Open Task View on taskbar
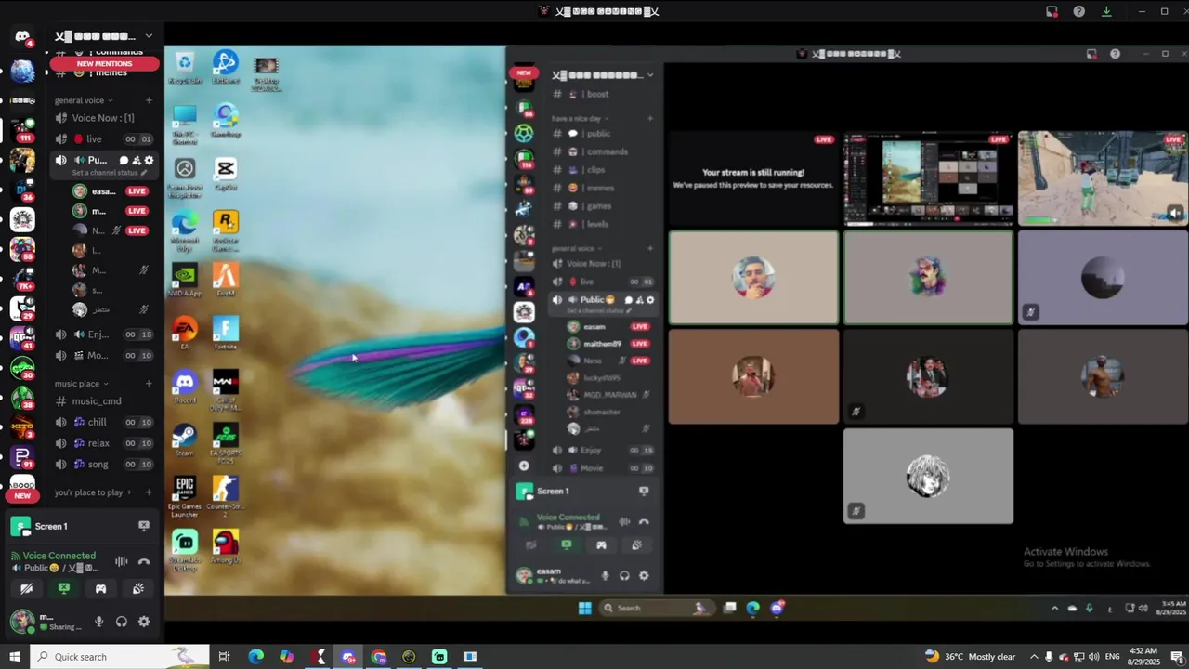Image resolution: width=1189 pixels, height=669 pixels. (x=224, y=657)
